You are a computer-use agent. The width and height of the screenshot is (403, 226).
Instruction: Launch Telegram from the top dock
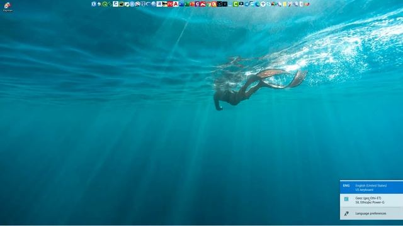246,4
